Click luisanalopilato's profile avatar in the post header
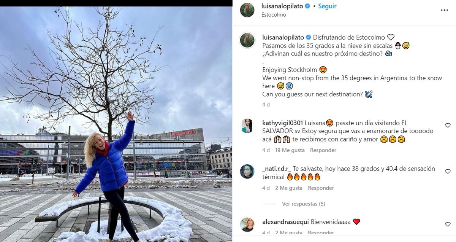This screenshot has width=456, height=242. pyautogui.click(x=247, y=10)
